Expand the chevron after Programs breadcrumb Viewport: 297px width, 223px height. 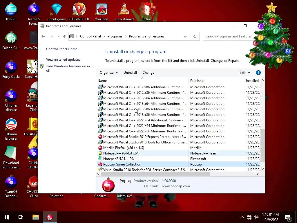126,36
